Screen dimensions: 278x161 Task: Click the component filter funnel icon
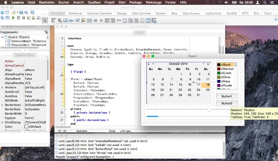point(46,32)
